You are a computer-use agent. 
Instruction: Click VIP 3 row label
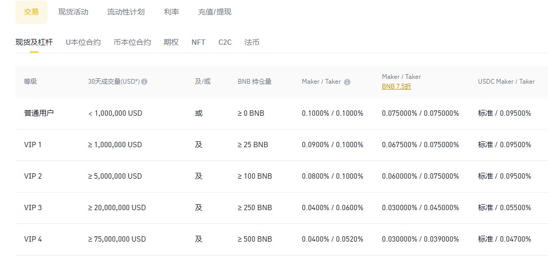(33, 207)
